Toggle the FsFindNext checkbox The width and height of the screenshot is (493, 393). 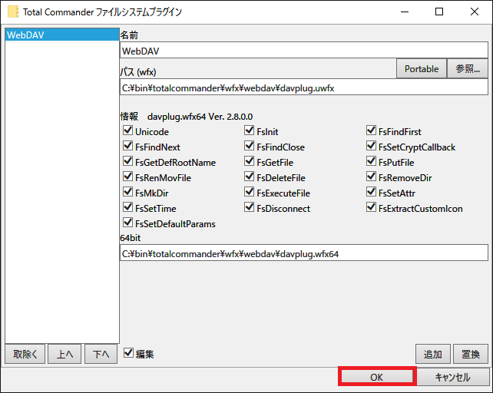(x=127, y=146)
